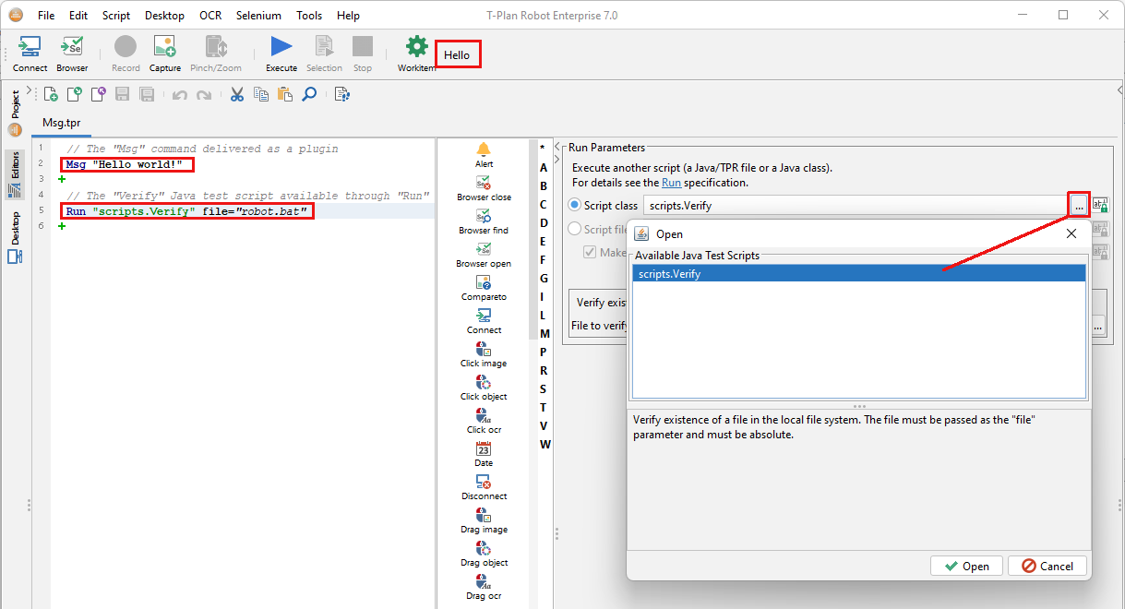Click the browse button for Script class
This screenshot has height=609, width=1125.
[1078, 205]
